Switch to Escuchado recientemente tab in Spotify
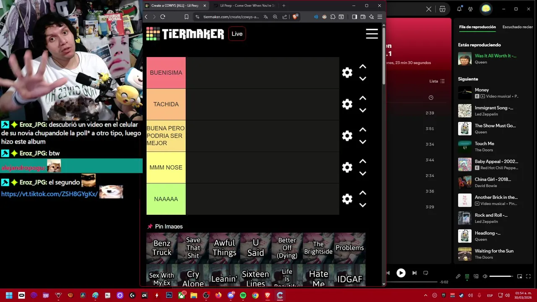537x302 pixels. point(518,27)
